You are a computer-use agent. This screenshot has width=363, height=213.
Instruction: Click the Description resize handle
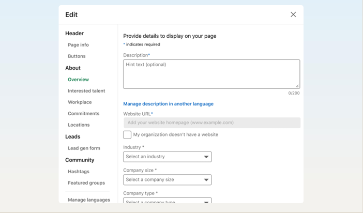pos(297,86)
